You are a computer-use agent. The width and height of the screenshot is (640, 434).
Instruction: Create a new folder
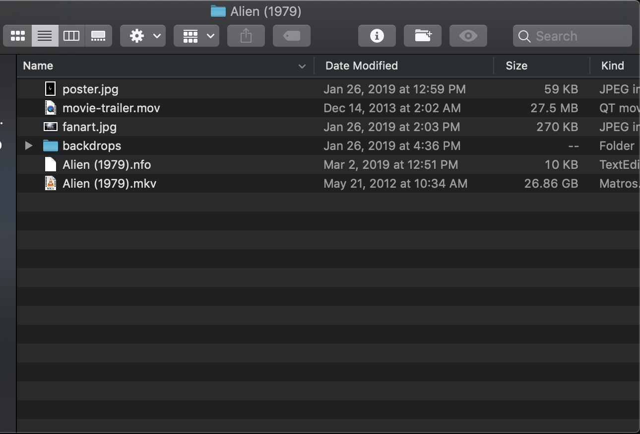point(422,35)
